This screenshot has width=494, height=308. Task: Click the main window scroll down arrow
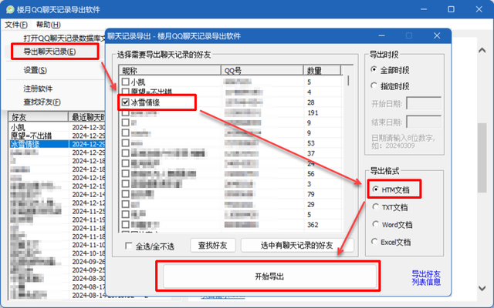pos(482,288)
